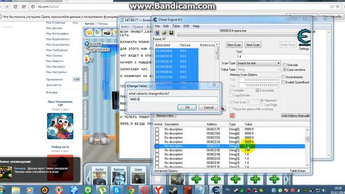345x194 pixels.
Task: Click OK in Change Value dialog
Action: pyautogui.click(x=187, y=107)
